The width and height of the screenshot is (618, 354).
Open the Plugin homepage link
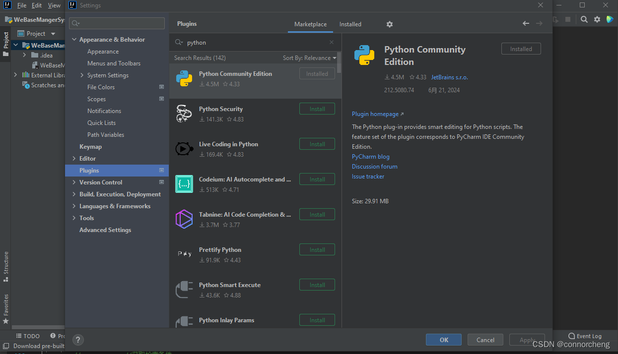coord(378,114)
